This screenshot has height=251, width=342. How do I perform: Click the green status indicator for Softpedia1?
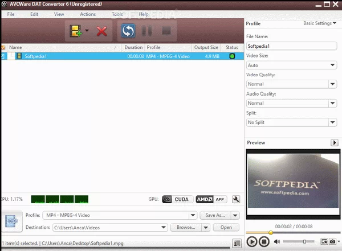click(232, 56)
